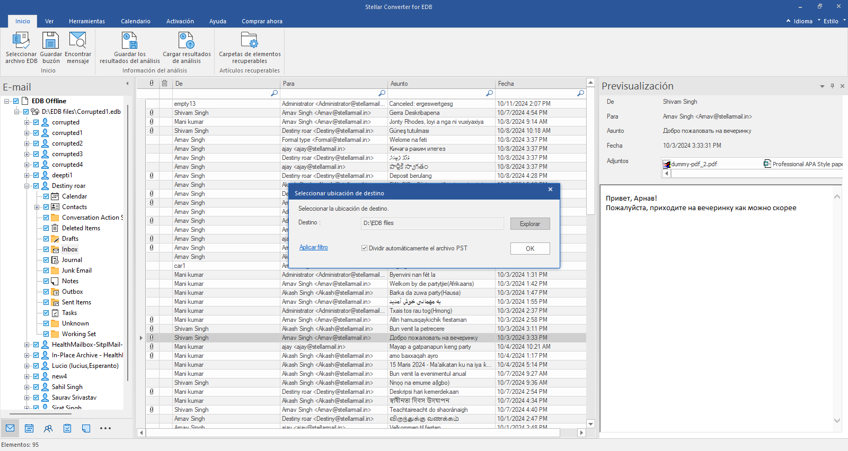Open dummy-pdf_2.pdf attachment

click(690, 164)
